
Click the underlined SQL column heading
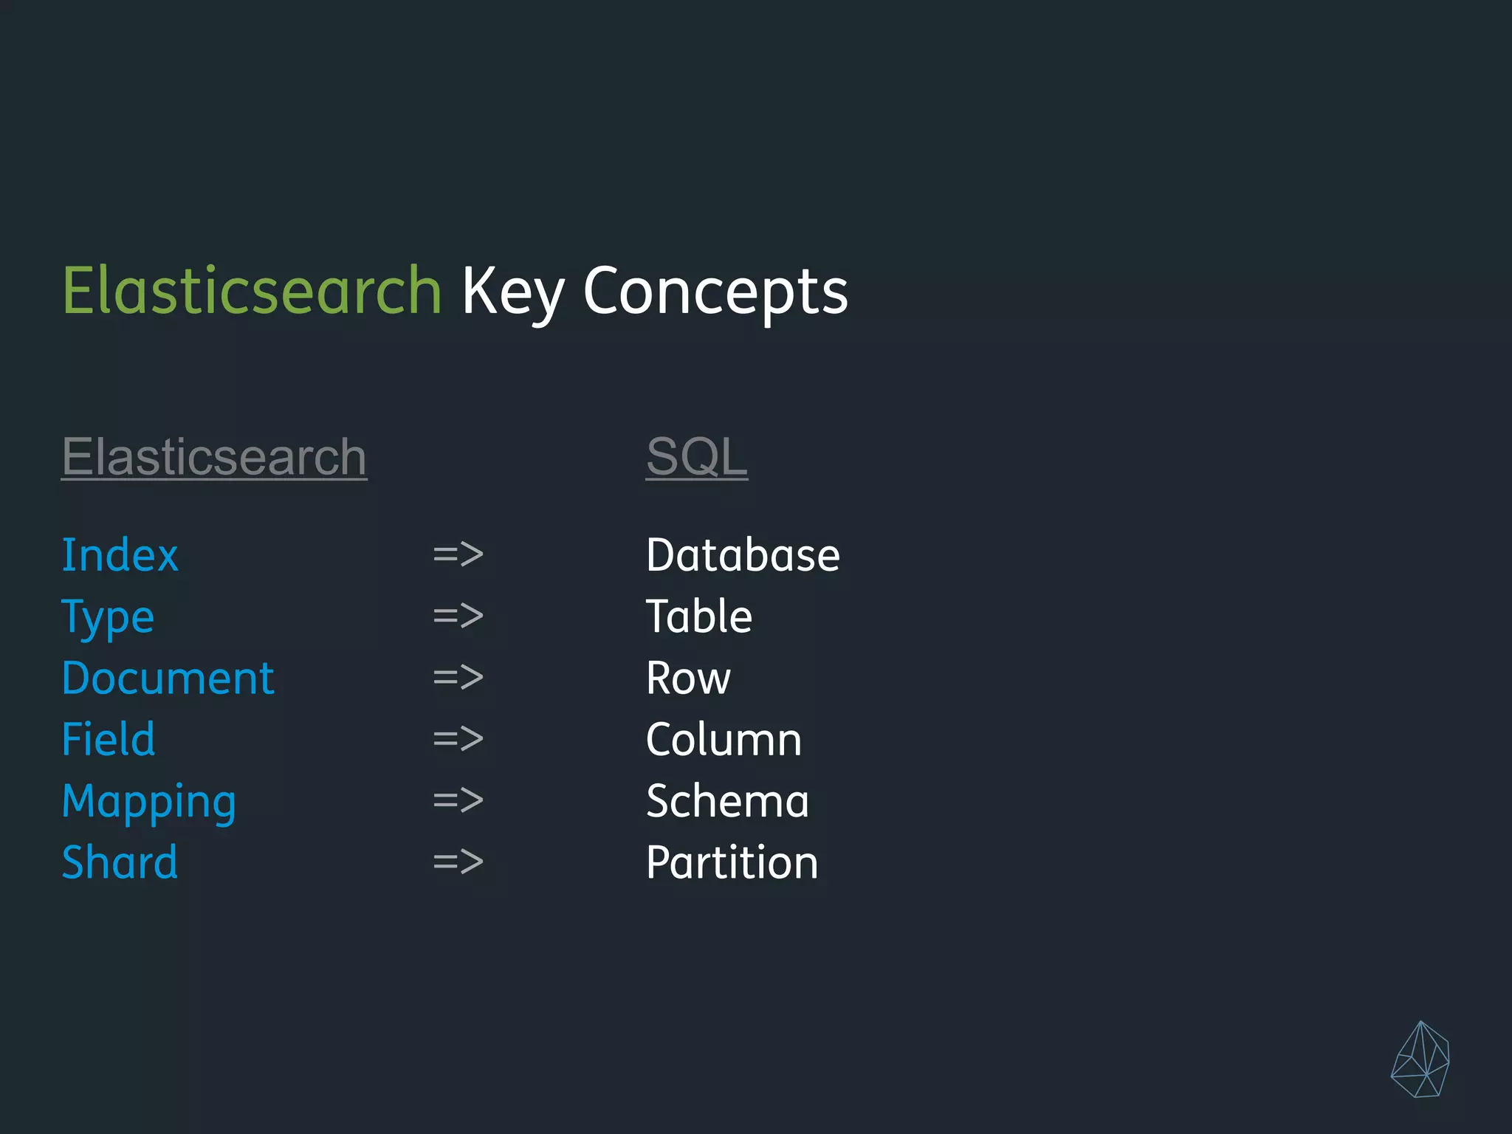(x=696, y=457)
